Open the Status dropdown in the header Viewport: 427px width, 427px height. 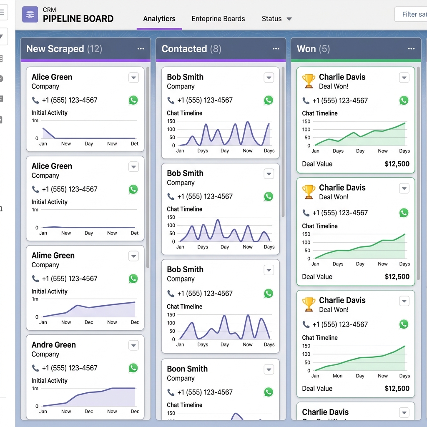pos(277,19)
